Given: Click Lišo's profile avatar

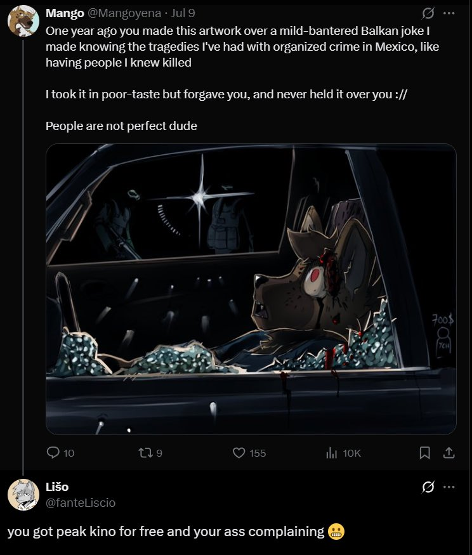Looking at the screenshot, I should [23, 495].
